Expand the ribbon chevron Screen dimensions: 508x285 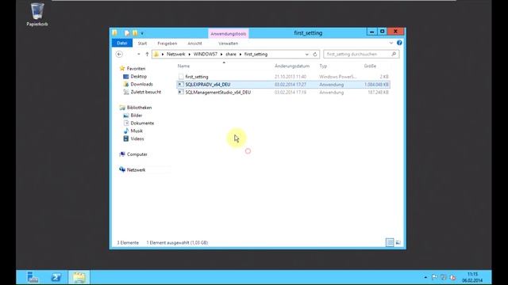click(x=391, y=43)
